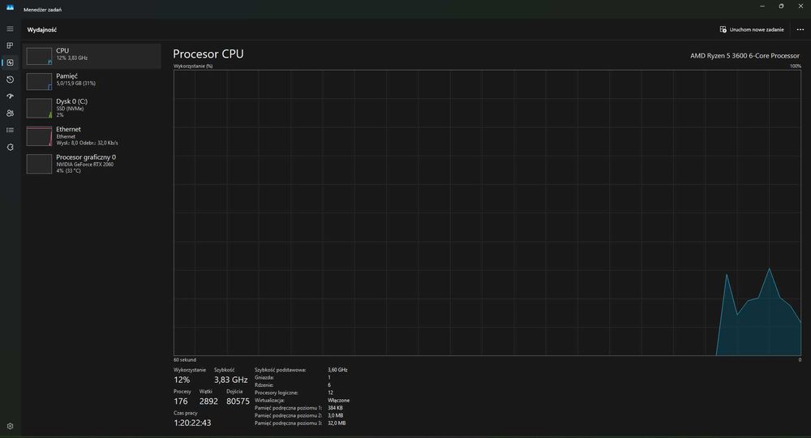Click the memory mini graph thumbnail
This screenshot has width=811, height=438.
pos(39,81)
